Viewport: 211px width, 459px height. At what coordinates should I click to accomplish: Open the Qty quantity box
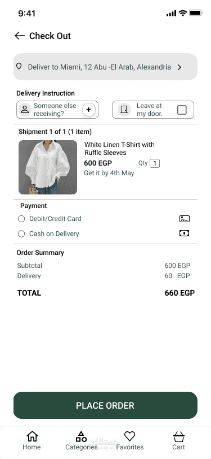coord(155,163)
